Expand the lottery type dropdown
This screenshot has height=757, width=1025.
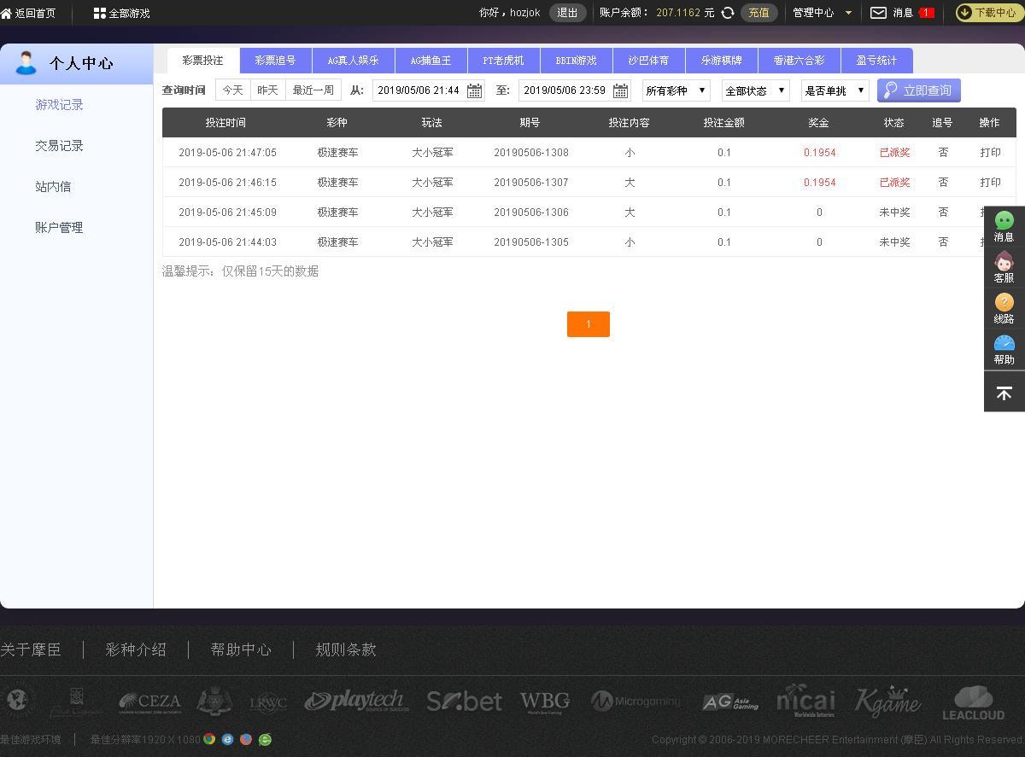[x=676, y=90]
